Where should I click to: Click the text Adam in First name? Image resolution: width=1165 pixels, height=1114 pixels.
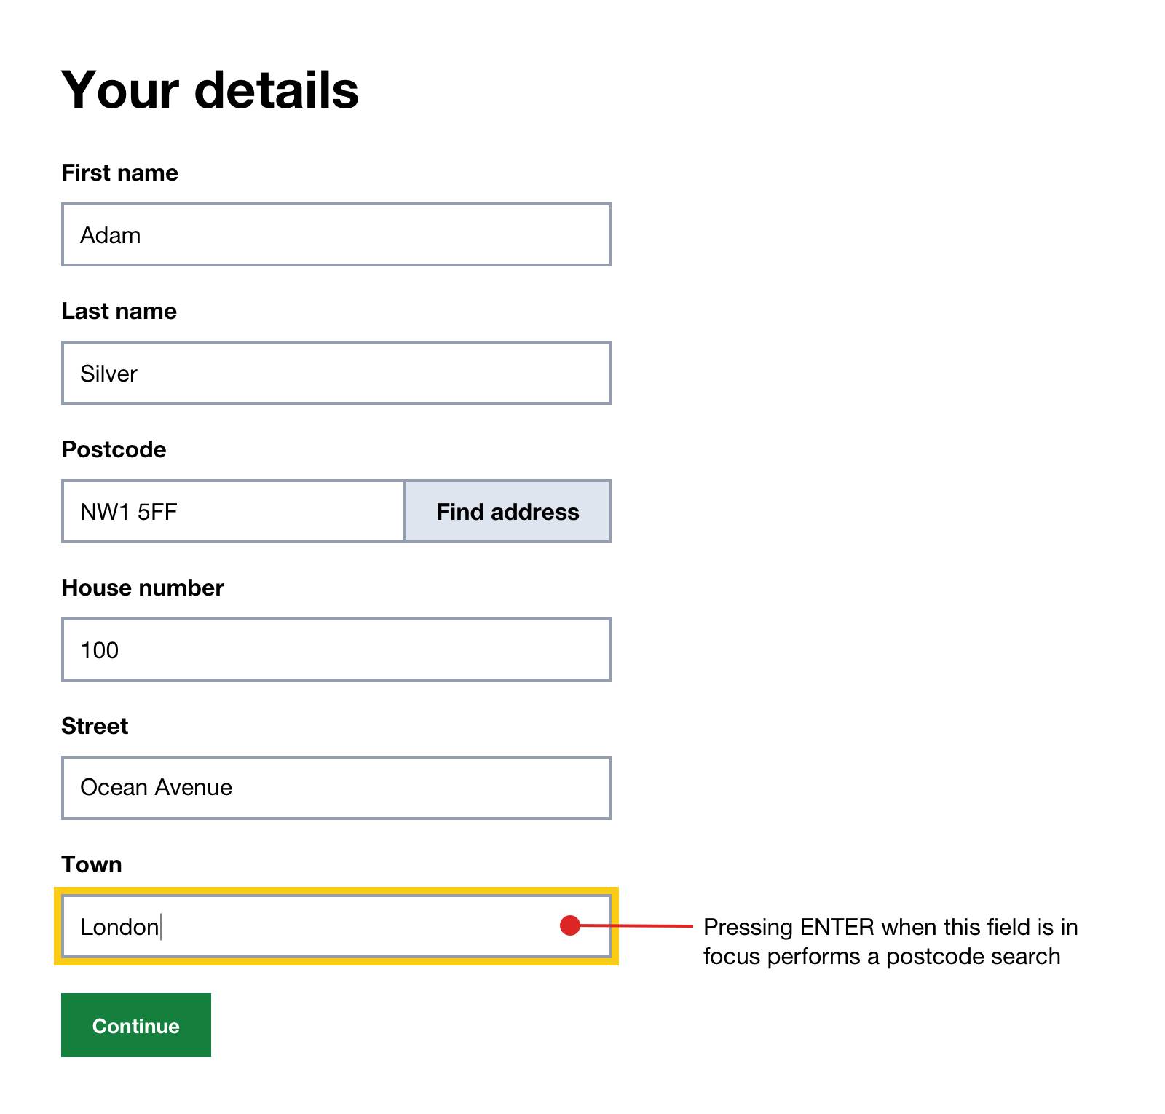point(111,234)
